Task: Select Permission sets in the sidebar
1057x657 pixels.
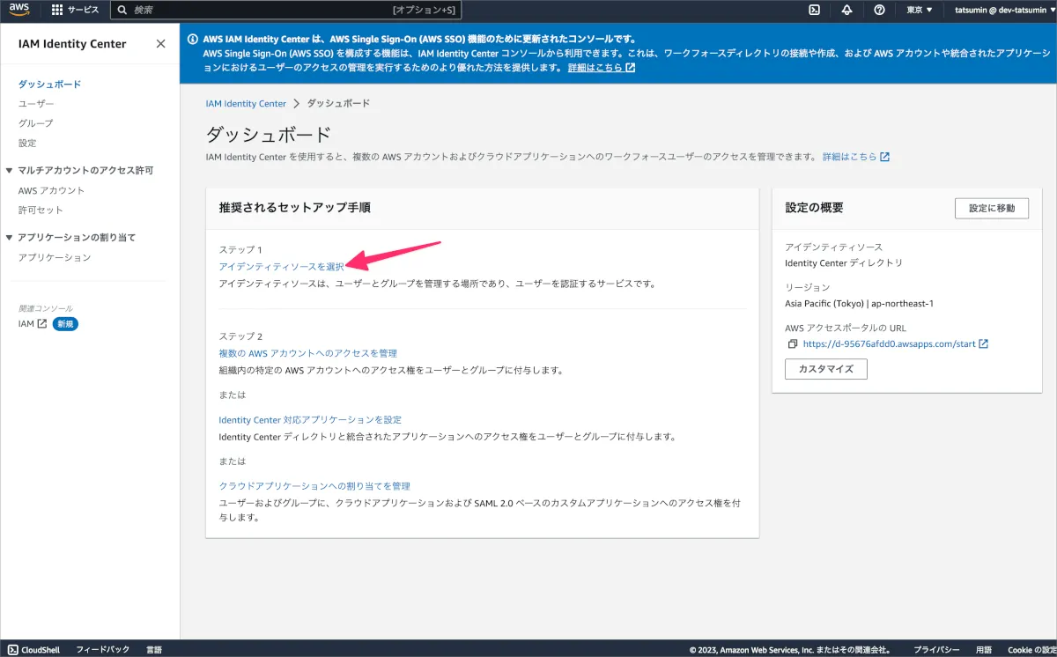Action: (x=41, y=210)
